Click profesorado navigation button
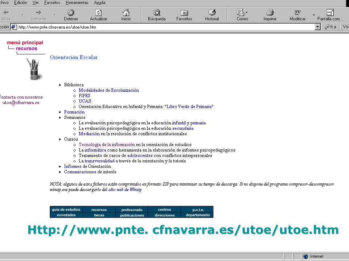The width and height of the screenshot is (349, 261). pos(132,210)
